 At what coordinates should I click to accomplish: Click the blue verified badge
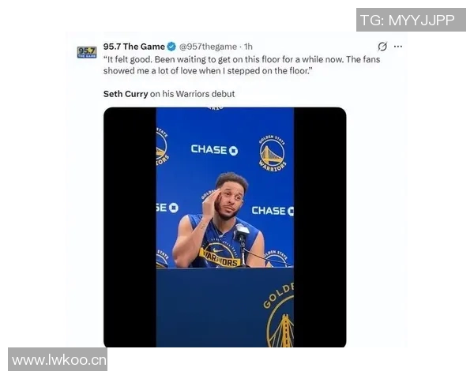[171, 47]
